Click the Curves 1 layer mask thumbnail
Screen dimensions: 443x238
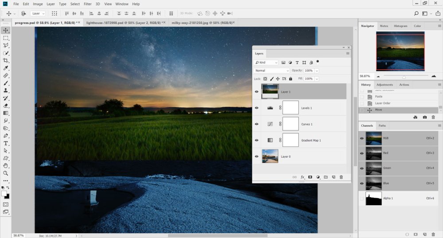[x=291, y=124]
